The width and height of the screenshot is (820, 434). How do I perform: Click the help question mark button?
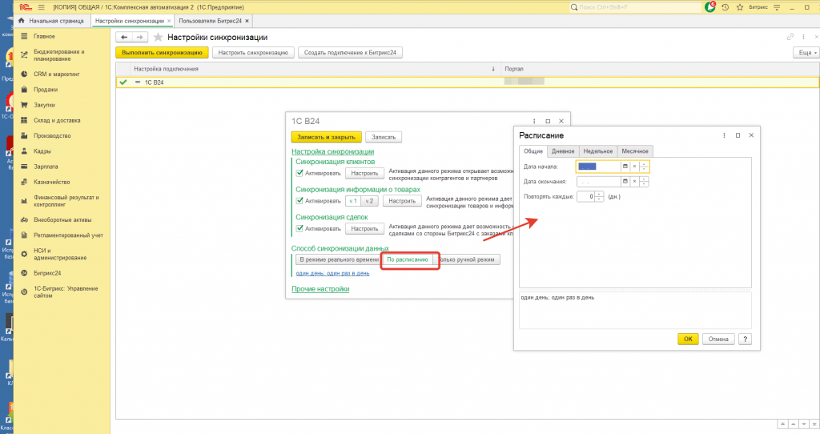pos(745,339)
